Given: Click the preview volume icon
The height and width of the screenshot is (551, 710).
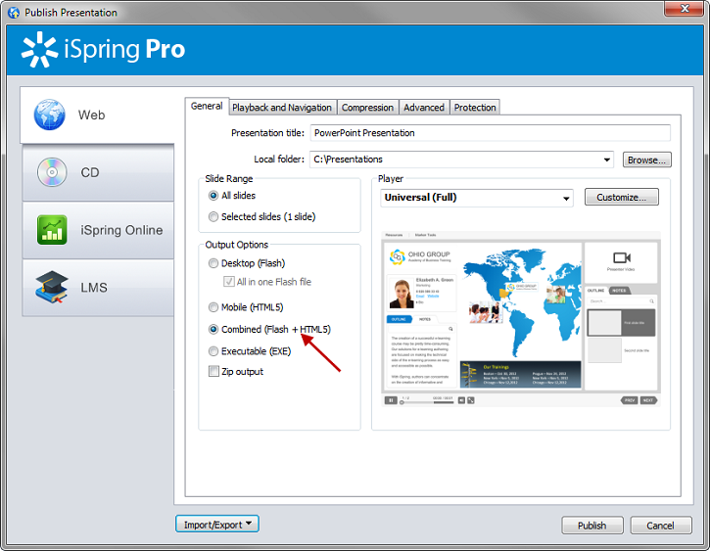Looking at the screenshot, I should (461, 400).
